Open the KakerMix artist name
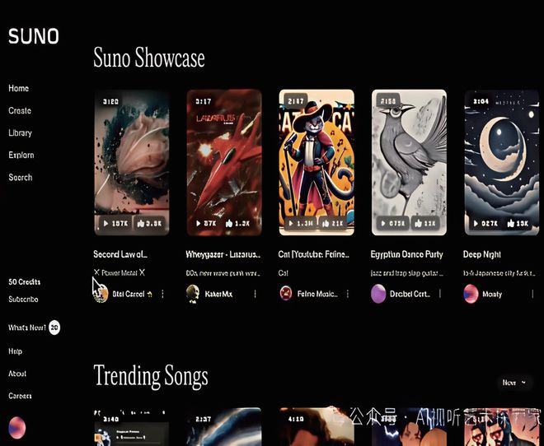Viewport: 544px width, 446px height. pyautogui.click(x=218, y=294)
